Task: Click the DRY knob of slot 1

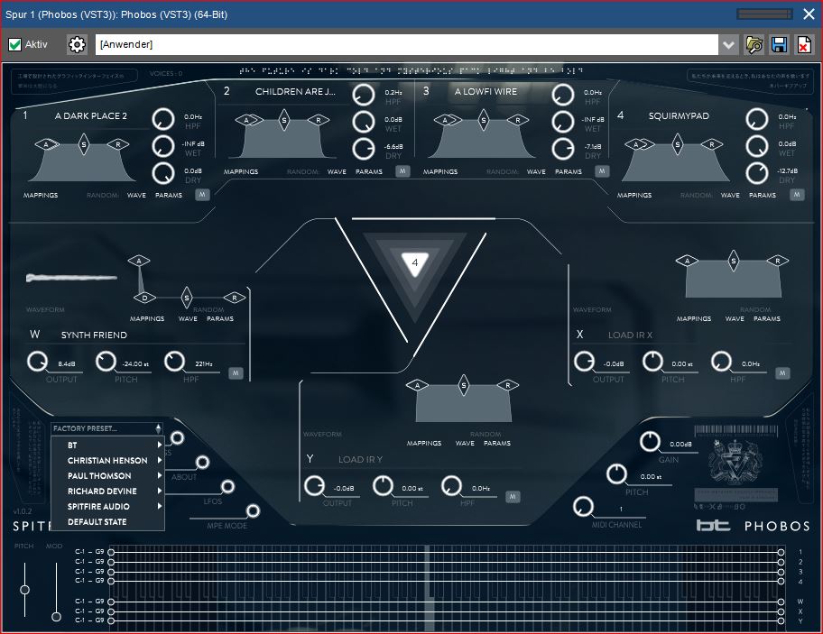Action: click(x=163, y=173)
